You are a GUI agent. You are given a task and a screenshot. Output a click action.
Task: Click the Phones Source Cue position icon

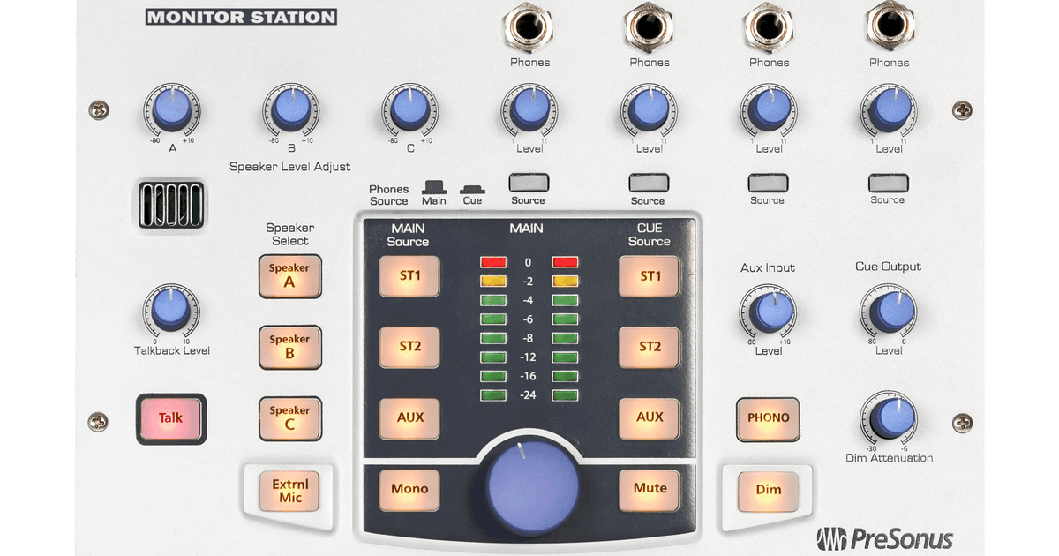pos(472,189)
